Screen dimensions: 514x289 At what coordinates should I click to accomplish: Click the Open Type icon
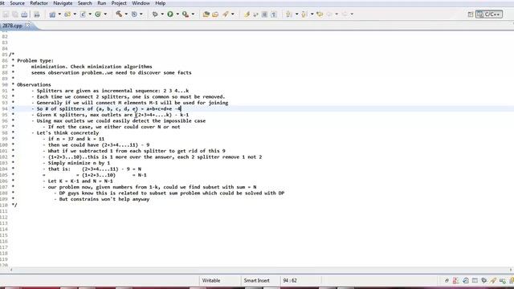206,14
